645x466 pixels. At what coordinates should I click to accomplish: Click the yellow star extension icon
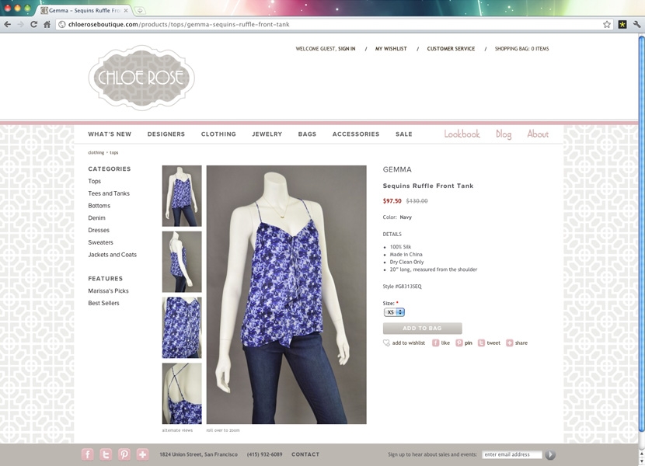pyautogui.click(x=622, y=24)
